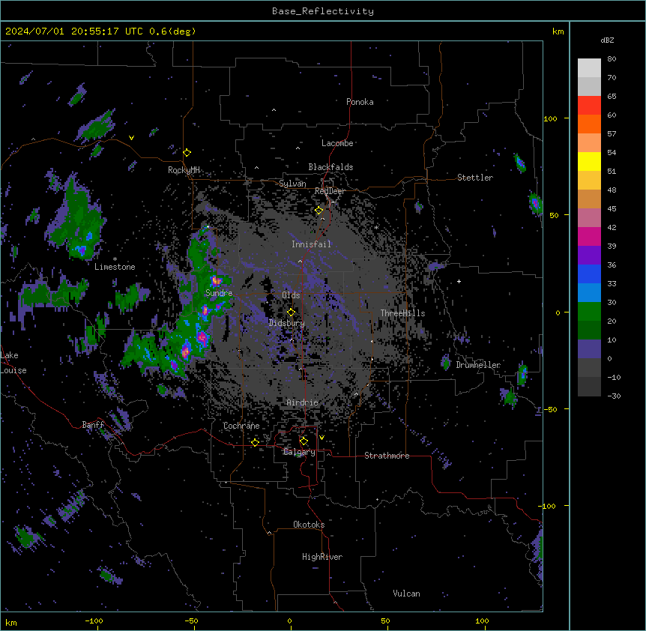The width and height of the screenshot is (646, 631).
Task: Click the 100 tick on the right axis
Action: tap(550, 118)
